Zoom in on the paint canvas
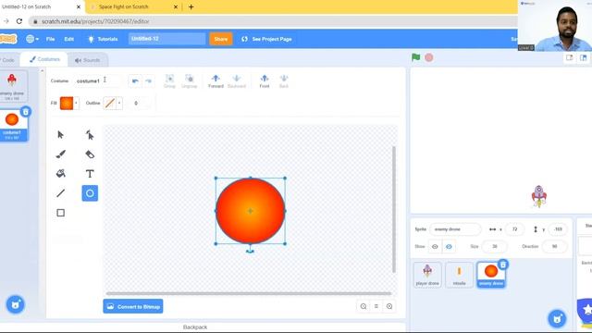Screen dimensions: 592x333 tap(389, 306)
